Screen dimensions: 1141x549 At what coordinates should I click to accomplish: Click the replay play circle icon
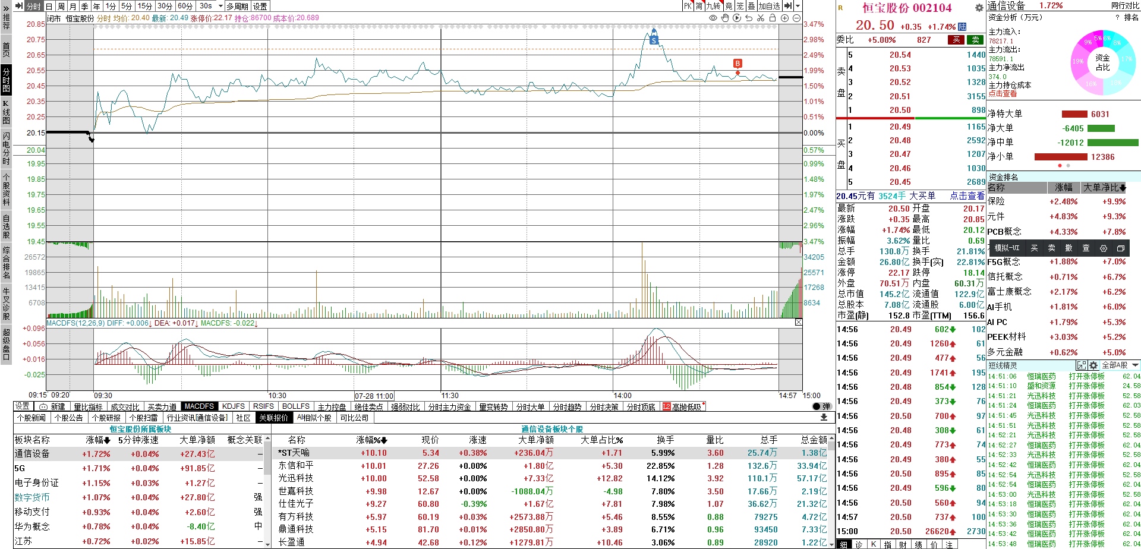(x=737, y=18)
